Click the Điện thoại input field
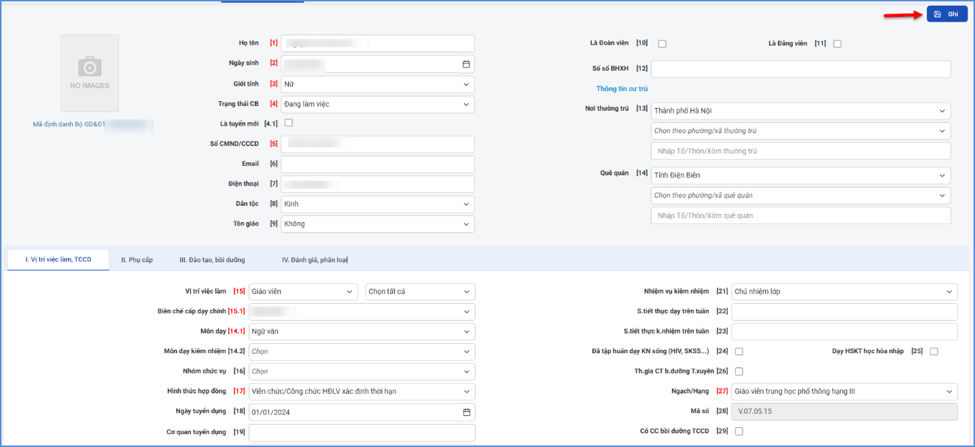This screenshot has height=447, width=975. click(x=378, y=184)
